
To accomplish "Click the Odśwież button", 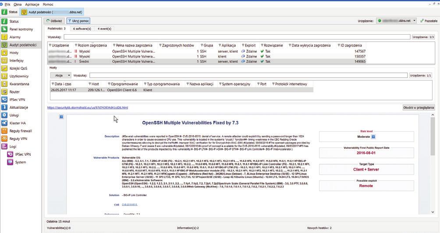I will click(54, 21).
